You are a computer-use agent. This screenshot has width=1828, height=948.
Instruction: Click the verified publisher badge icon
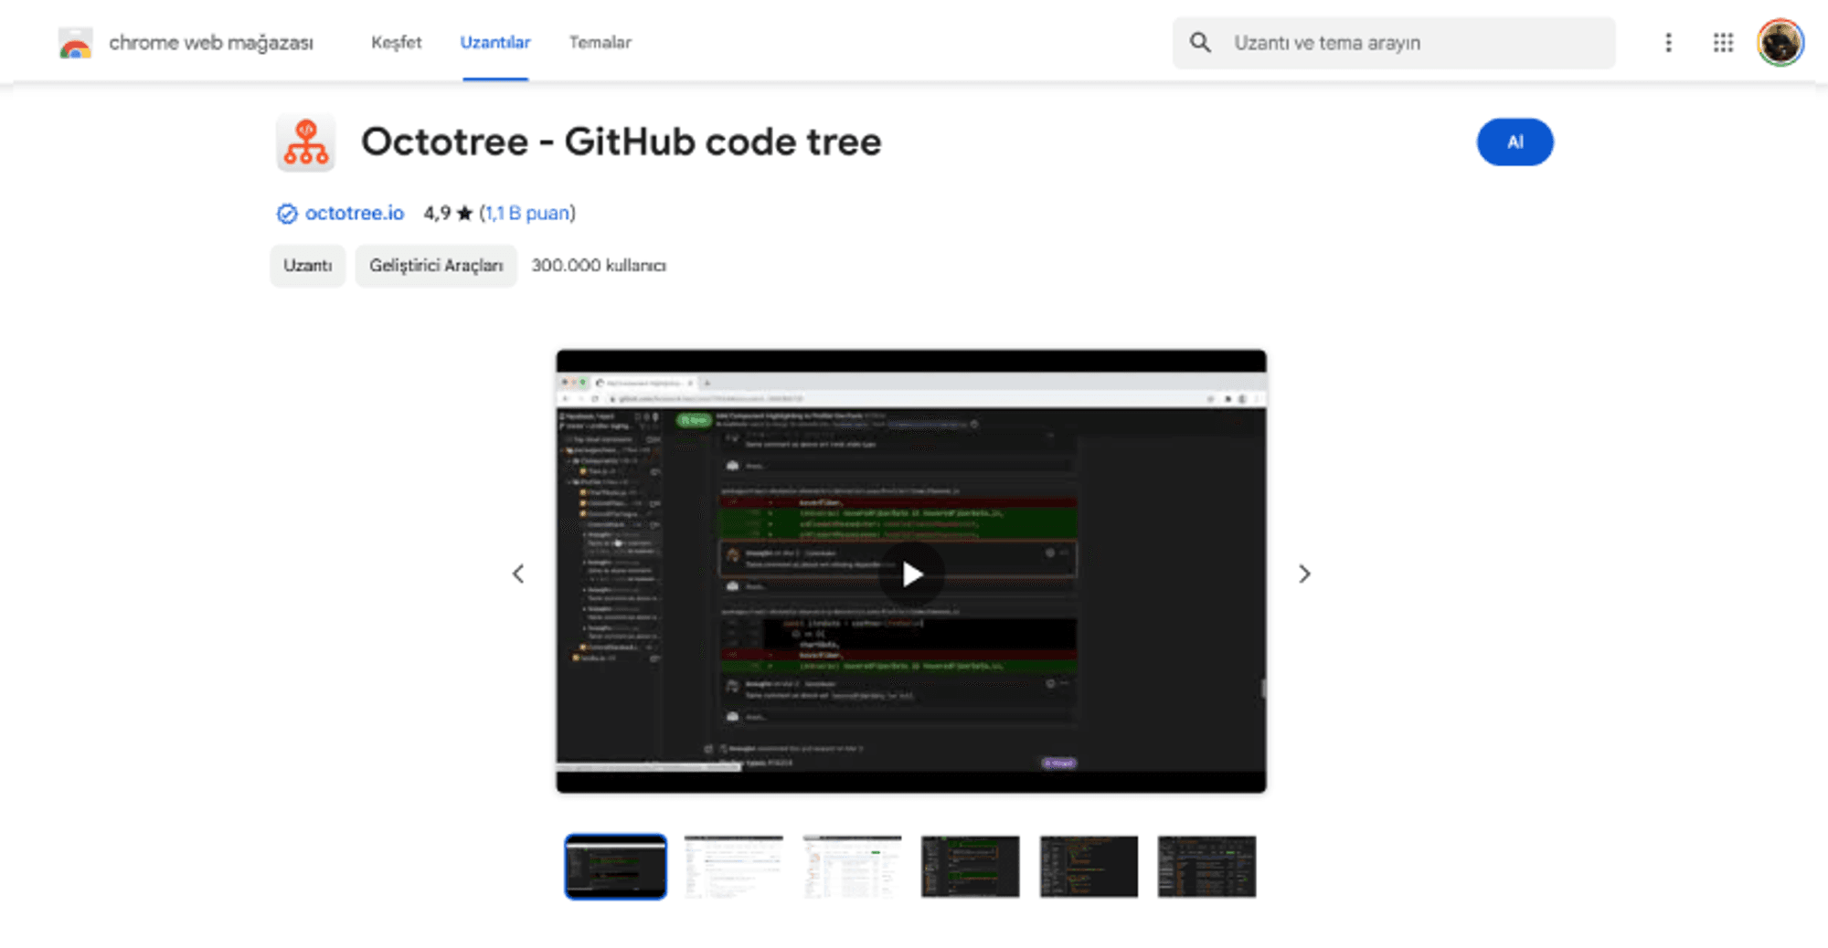(287, 214)
